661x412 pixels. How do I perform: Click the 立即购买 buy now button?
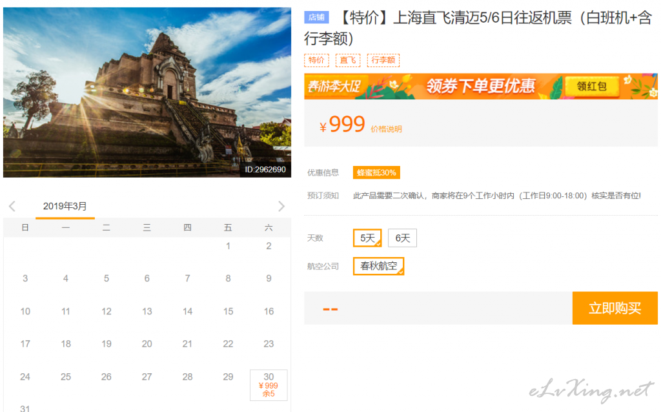(615, 308)
